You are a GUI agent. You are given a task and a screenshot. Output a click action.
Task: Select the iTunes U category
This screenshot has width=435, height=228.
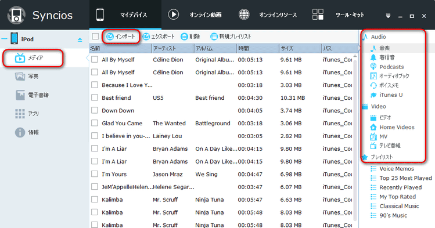pyautogui.click(x=386, y=95)
